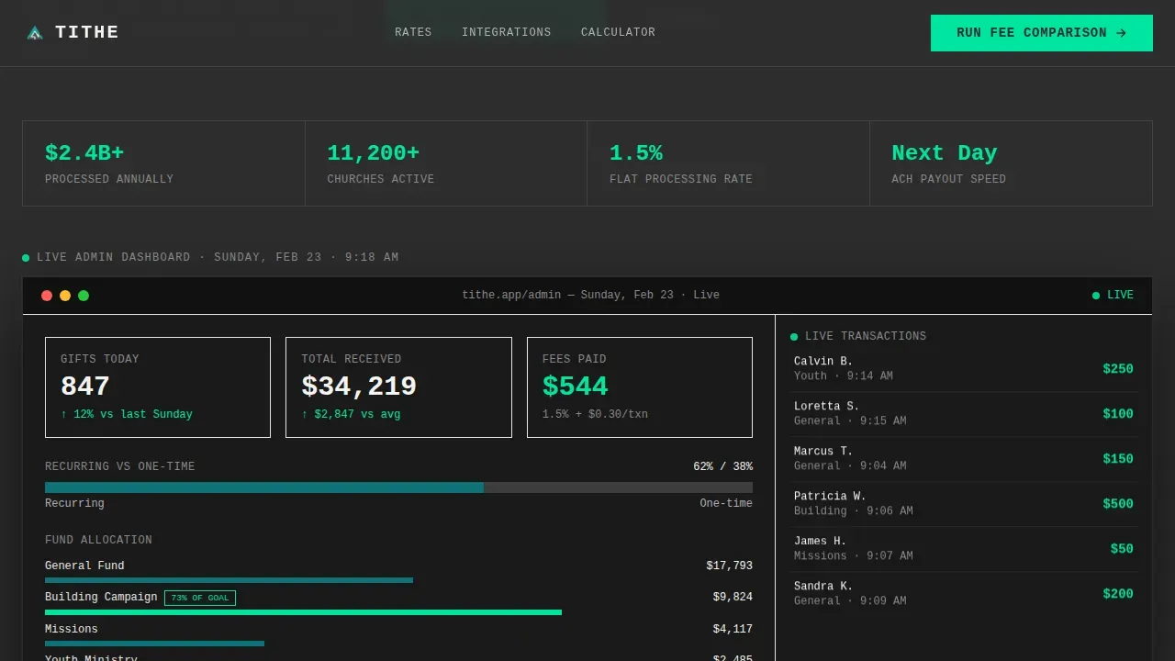
Task: Click the LIVE status indicator in title bar
Action: [x=1113, y=296]
